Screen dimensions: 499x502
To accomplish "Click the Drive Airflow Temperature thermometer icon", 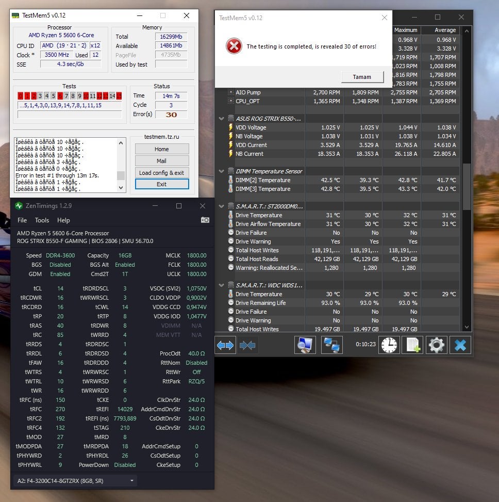I will pos(230,224).
